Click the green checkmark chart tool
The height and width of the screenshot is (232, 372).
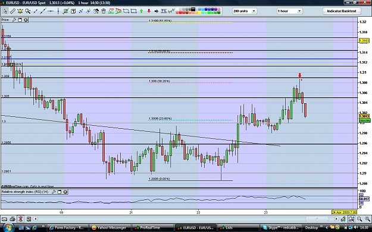click(x=65, y=11)
